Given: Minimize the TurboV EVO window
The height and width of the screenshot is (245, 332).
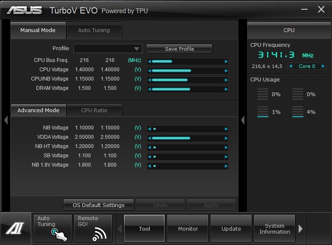Looking at the screenshot, I should coord(304,9).
